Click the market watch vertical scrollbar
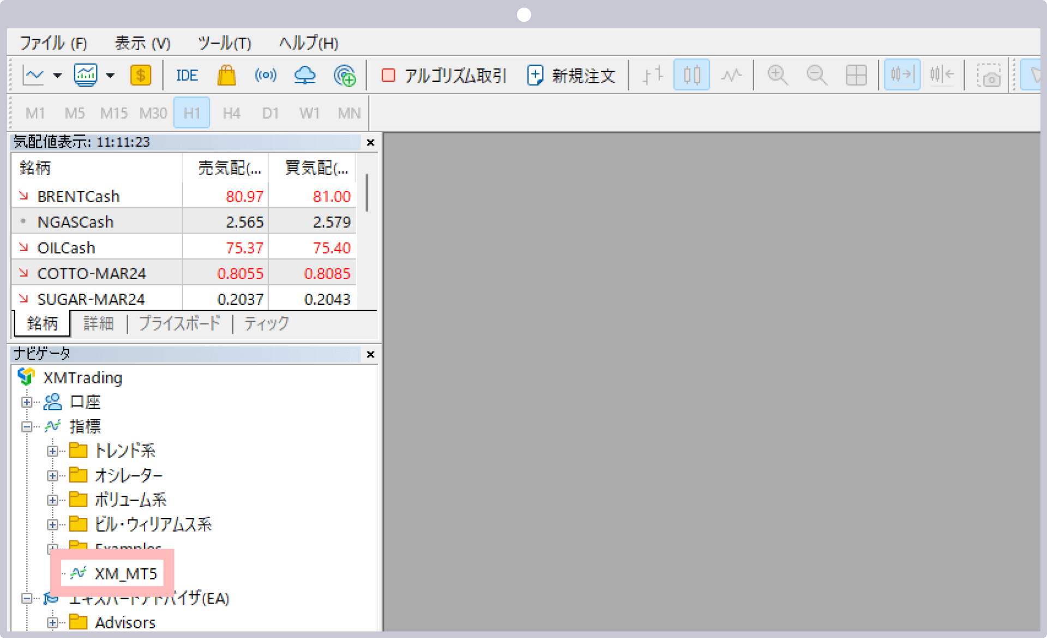 coord(367,192)
